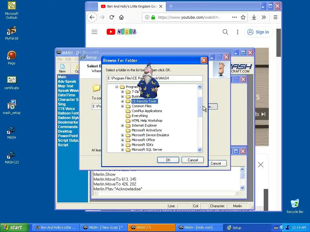The image size is (310, 232).
Task: Click Cancel in Browse For Folder
Action: point(193,160)
